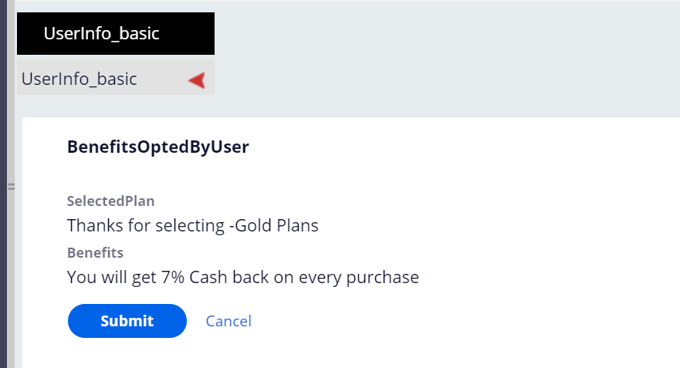Click the red arrow next to UserInfo_basic

197,79
